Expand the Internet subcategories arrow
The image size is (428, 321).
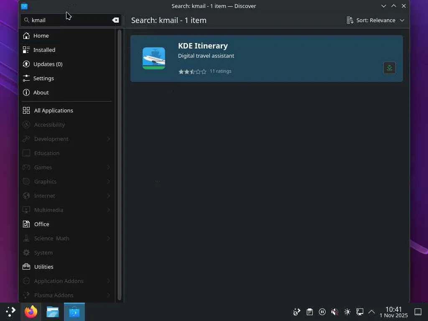[109, 196]
